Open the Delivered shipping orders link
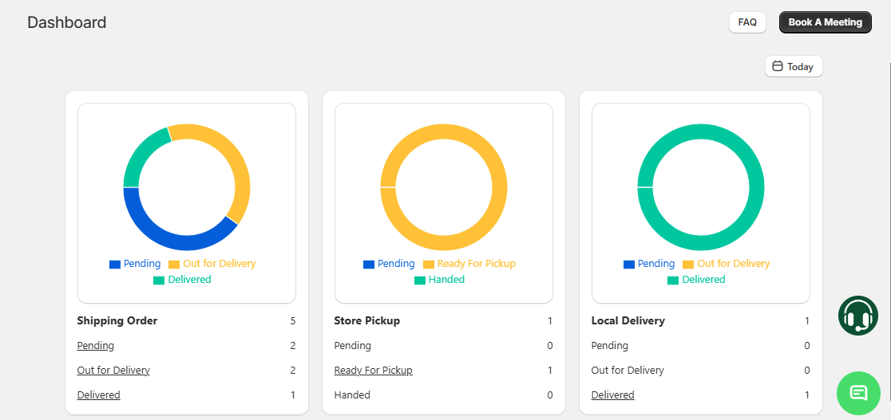 pyautogui.click(x=99, y=395)
